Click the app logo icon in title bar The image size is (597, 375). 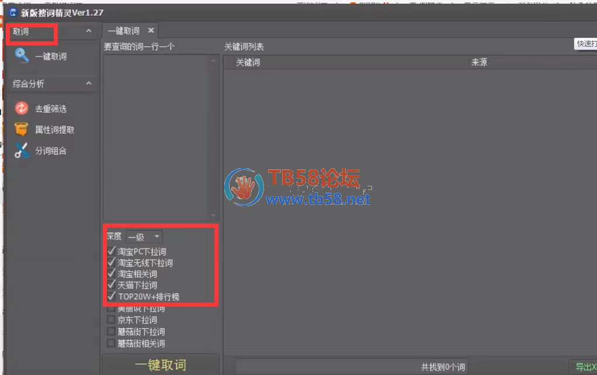coord(12,12)
